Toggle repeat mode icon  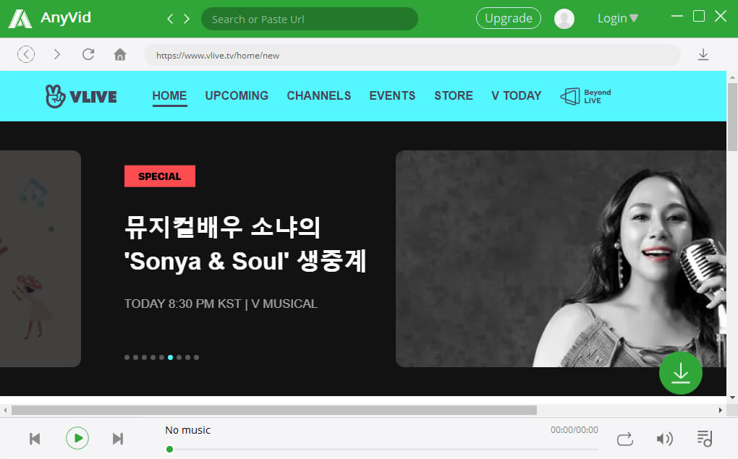pos(624,439)
